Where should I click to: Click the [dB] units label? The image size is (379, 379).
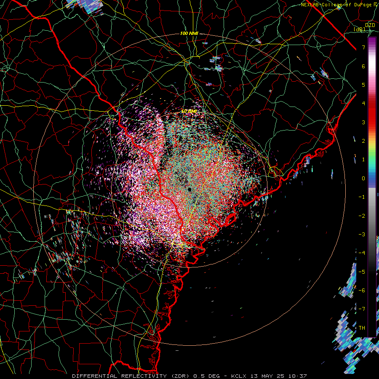(360, 29)
